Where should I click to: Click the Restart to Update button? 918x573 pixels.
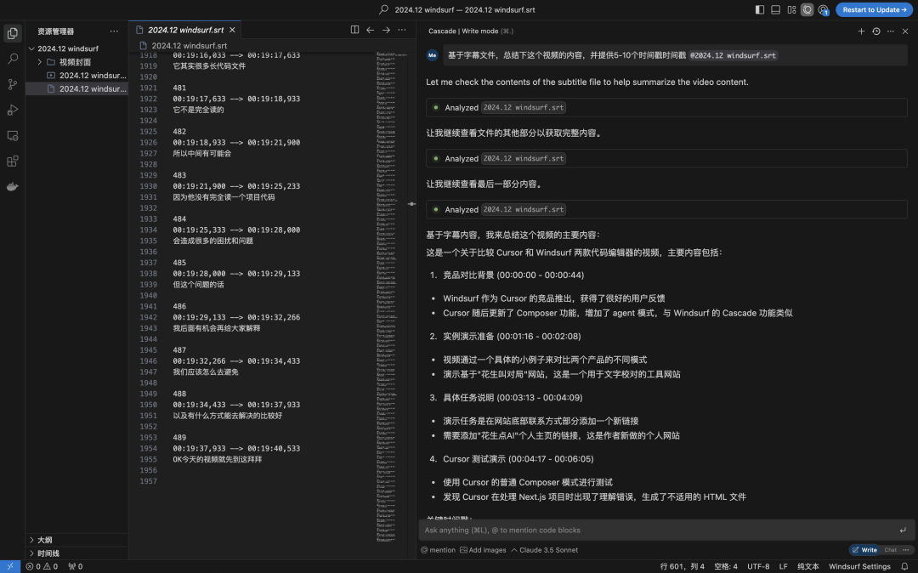(x=874, y=9)
